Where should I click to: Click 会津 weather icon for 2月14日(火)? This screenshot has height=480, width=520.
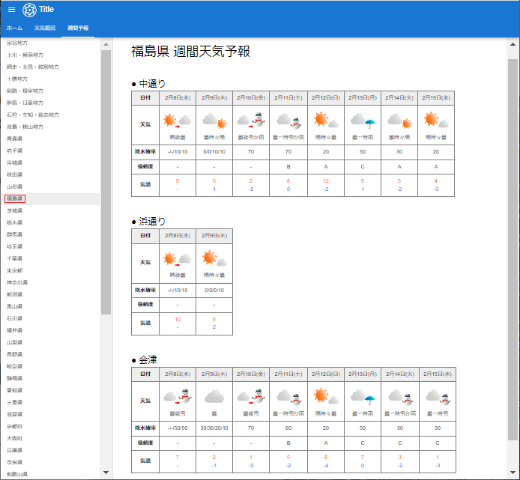(400, 397)
